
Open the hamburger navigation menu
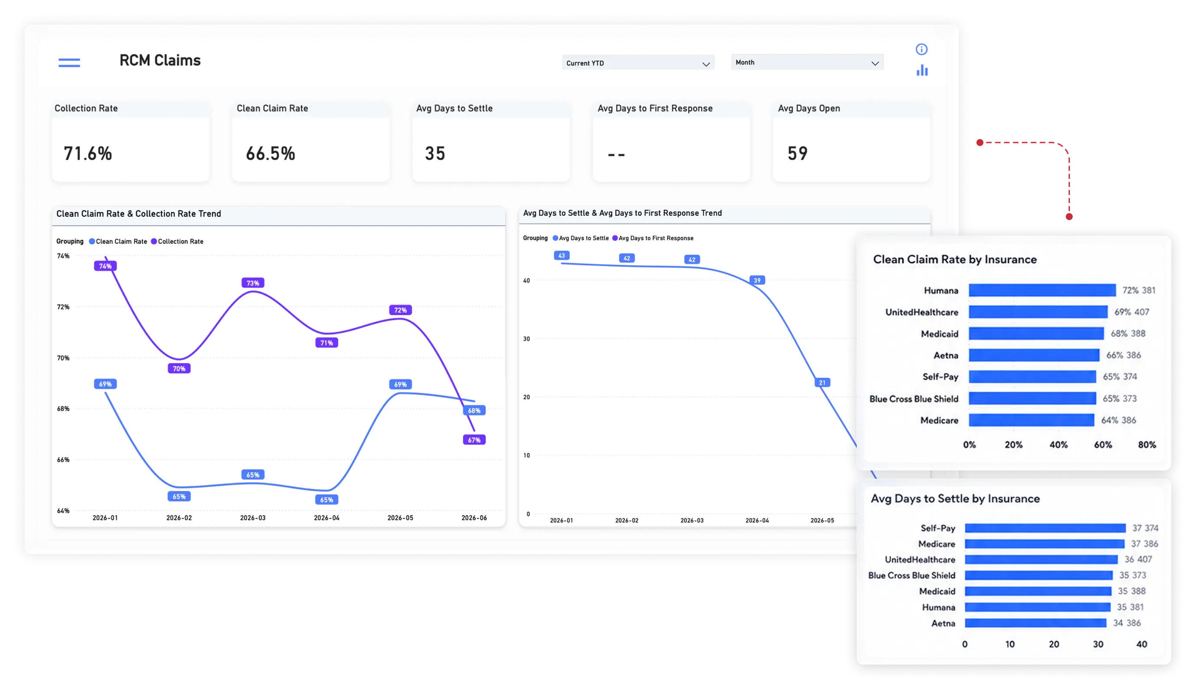[x=69, y=62]
